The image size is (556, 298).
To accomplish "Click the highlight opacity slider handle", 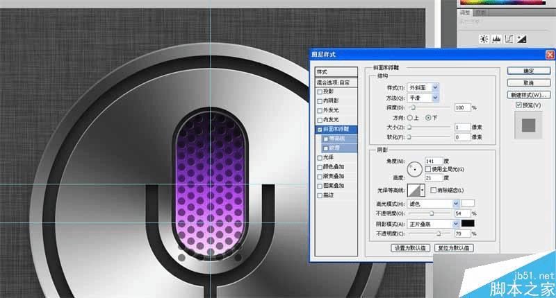I will [432, 213].
